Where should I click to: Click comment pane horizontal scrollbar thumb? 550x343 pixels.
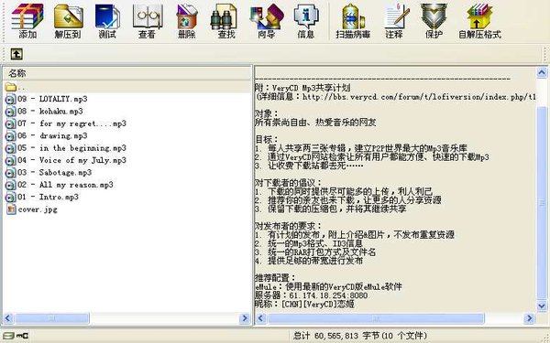(376, 318)
